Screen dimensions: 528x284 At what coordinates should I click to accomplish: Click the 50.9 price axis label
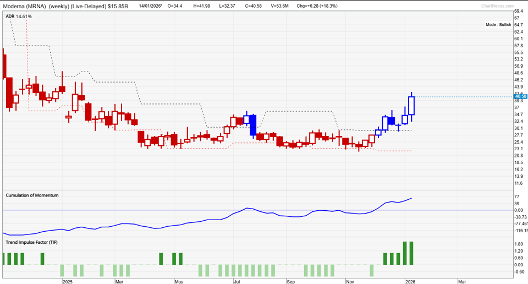[519, 66]
